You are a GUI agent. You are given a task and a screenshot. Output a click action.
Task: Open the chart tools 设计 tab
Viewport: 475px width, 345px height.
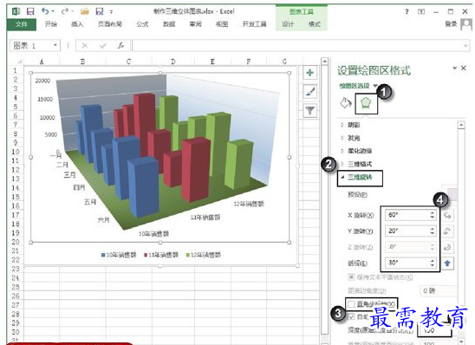tap(288, 24)
